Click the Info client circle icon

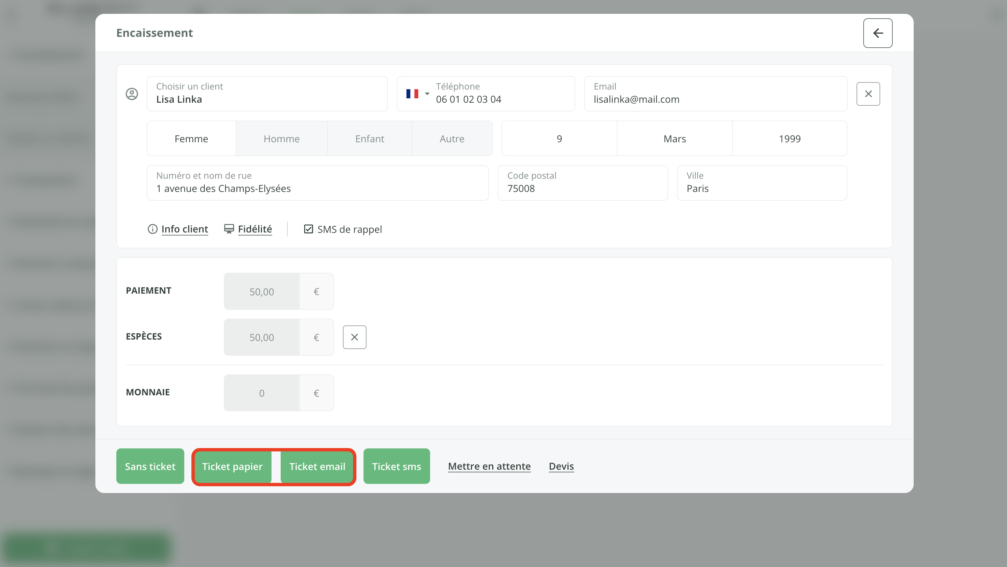click(152, 229)
